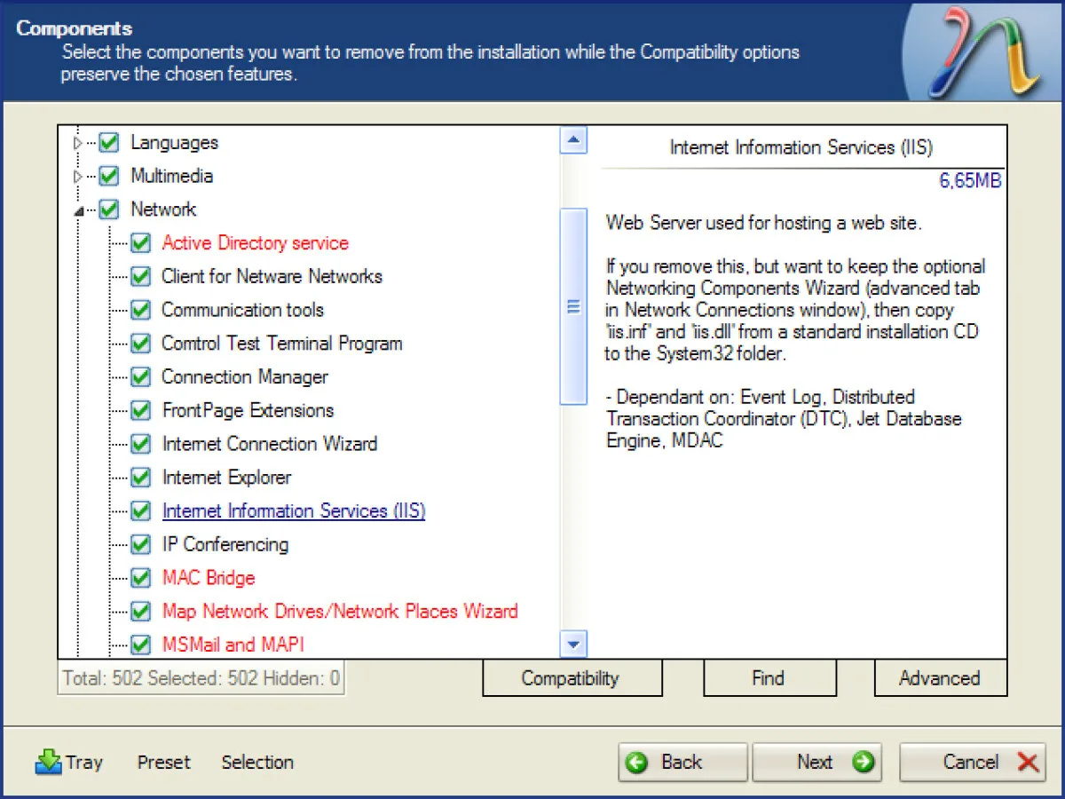Open the Preset menu
Viewport: 1065px width, 799px height.
[x=164, y=762]
